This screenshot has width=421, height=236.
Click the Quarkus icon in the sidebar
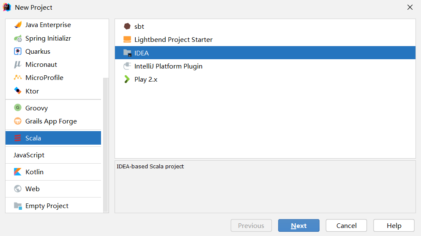click(18, 51)
